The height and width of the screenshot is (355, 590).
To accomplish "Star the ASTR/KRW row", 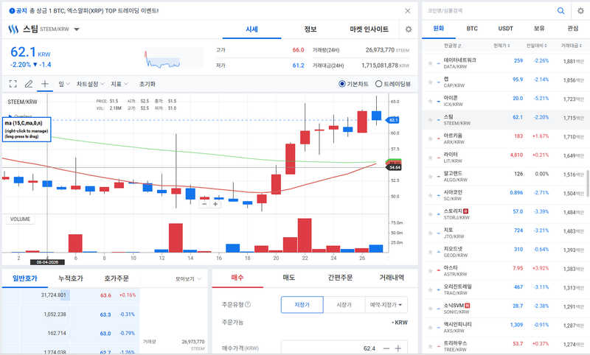I will tap(430, 271).
